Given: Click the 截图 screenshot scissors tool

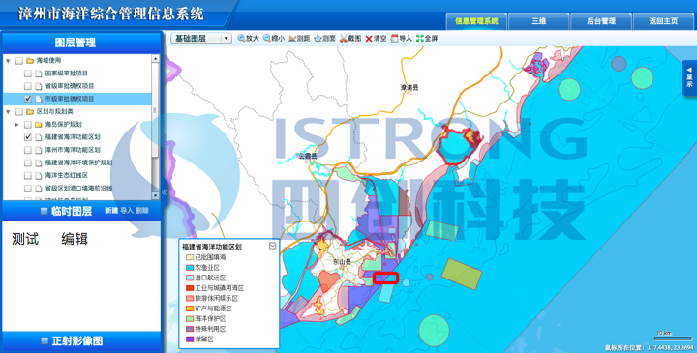Looking at the screenshot, I should (x=350, y=38).
